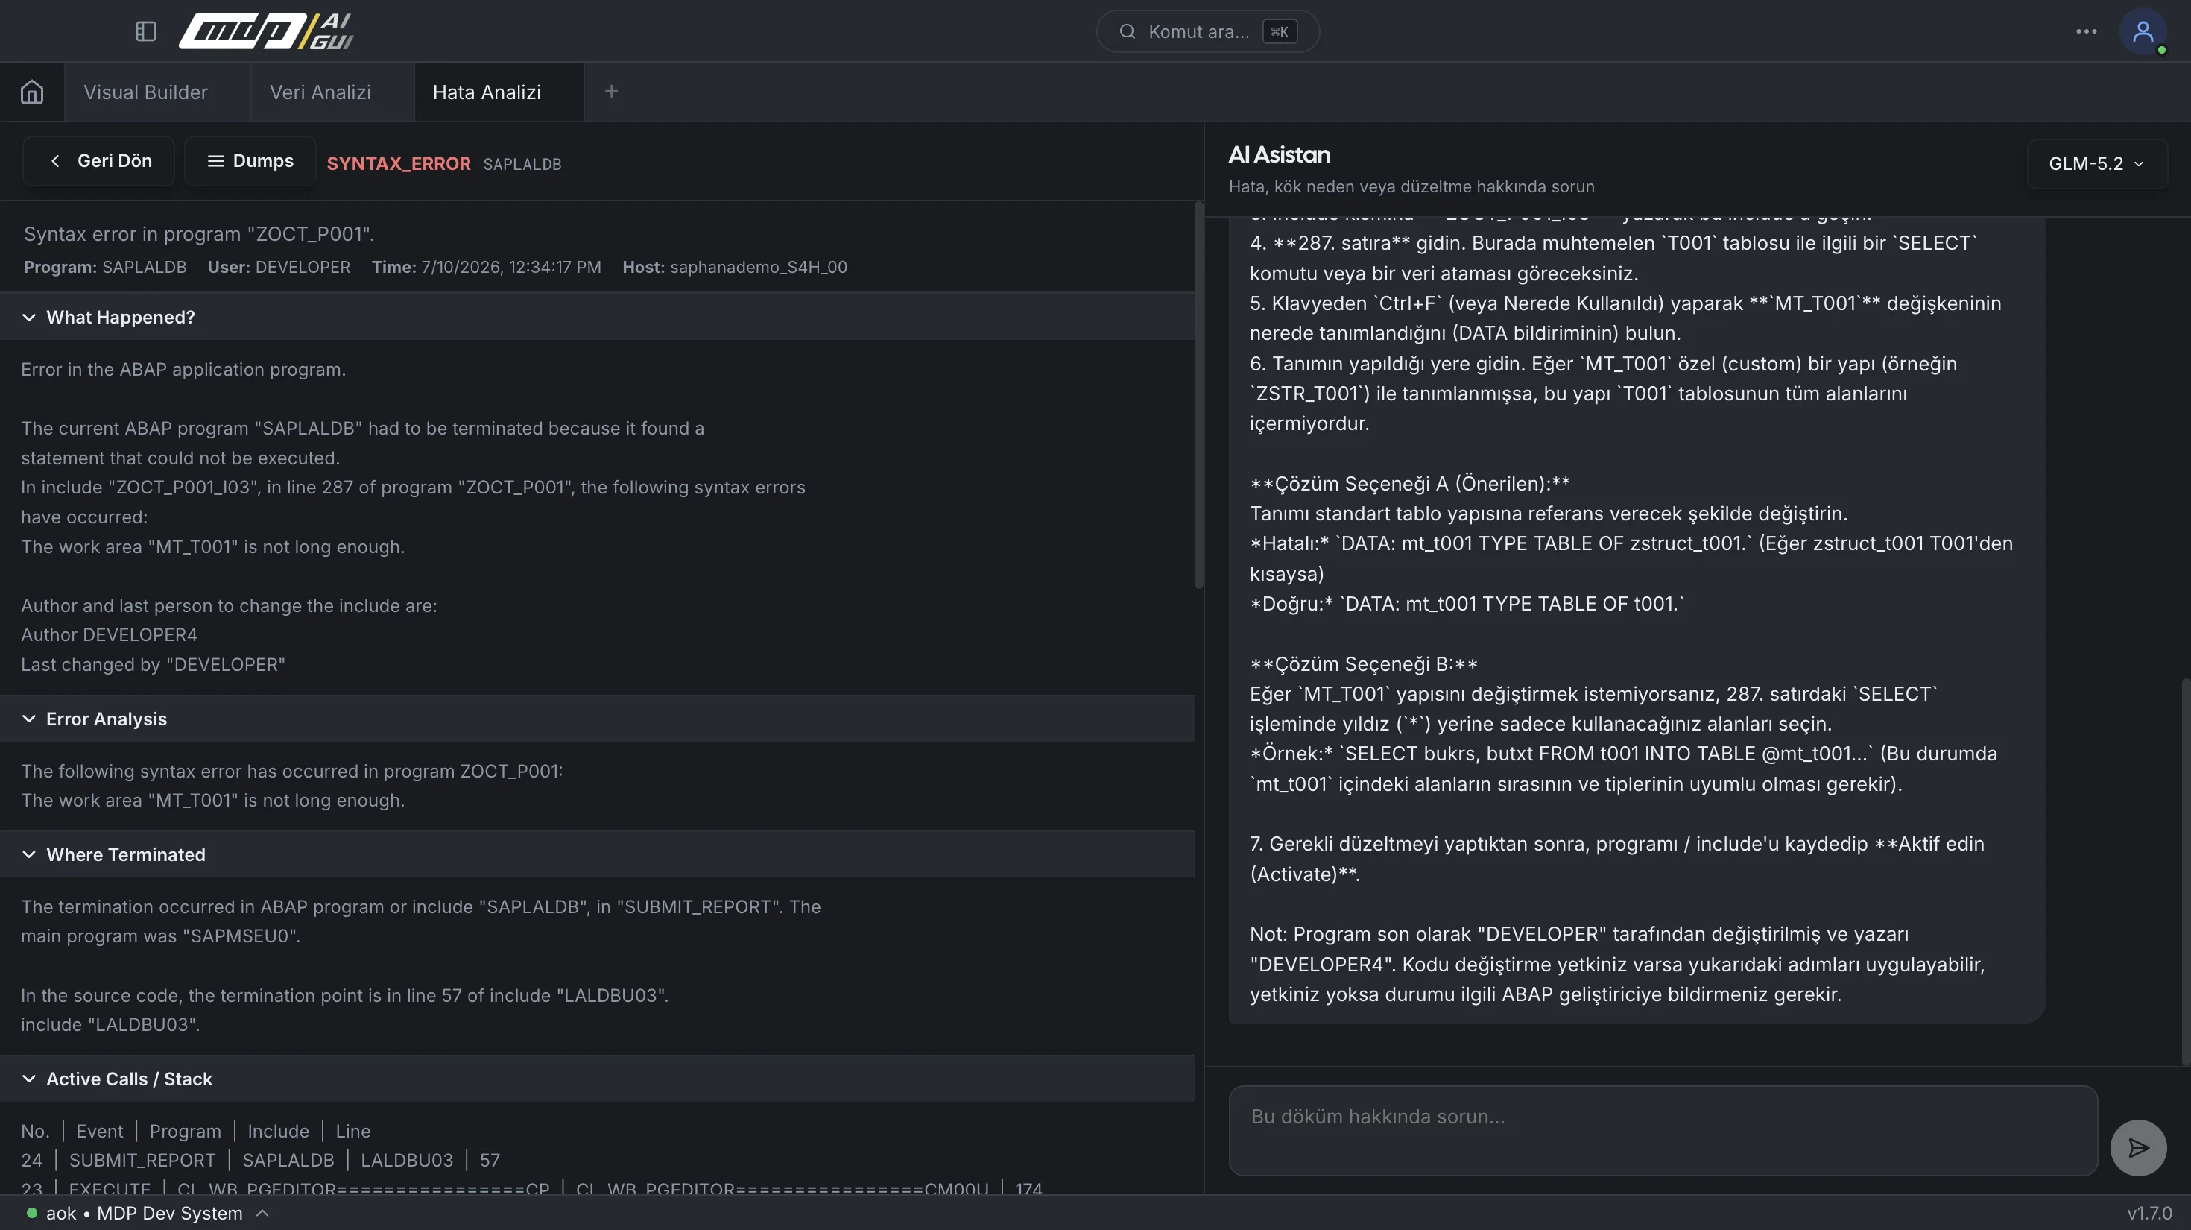Image resolution: width=2191 pixels, height=1230 pixels.
Task: Click the SAPLALDB label next to SYNTAX_ERROR
Action: pyautogui.click(x=522, y=164)
